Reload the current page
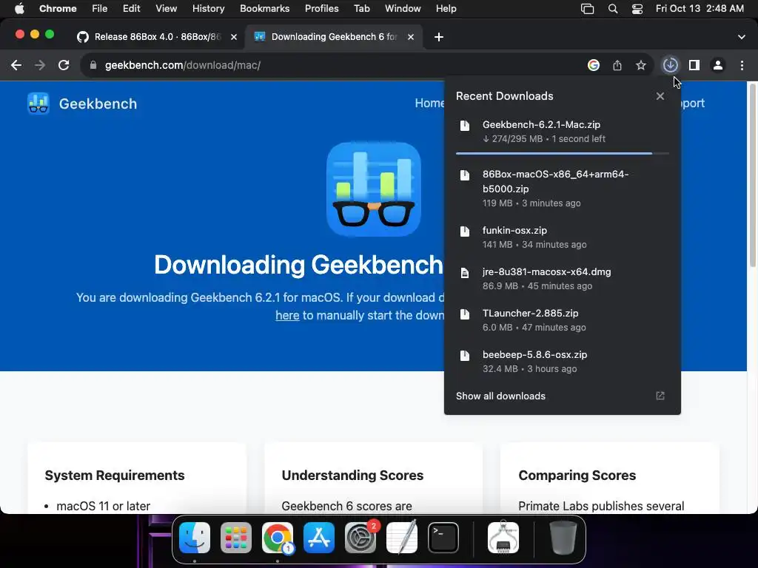The height and width of the screenshot is (568, 758). [64, 65]
